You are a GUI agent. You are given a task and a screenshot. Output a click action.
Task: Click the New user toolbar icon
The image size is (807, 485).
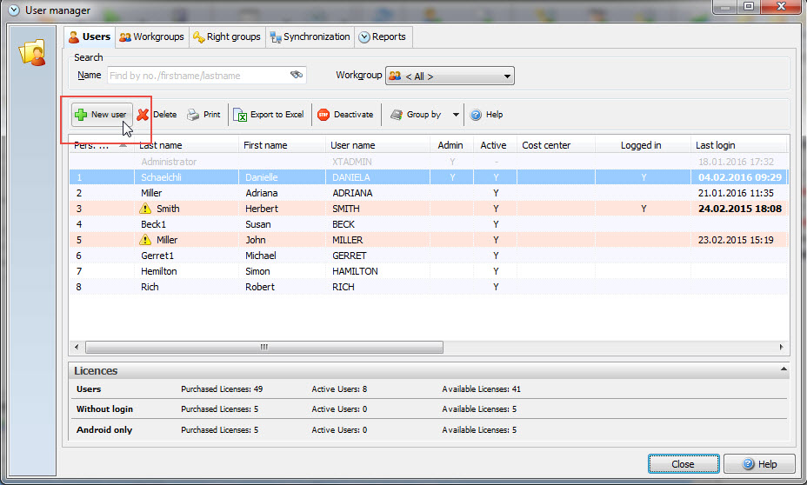click(81, 115)
